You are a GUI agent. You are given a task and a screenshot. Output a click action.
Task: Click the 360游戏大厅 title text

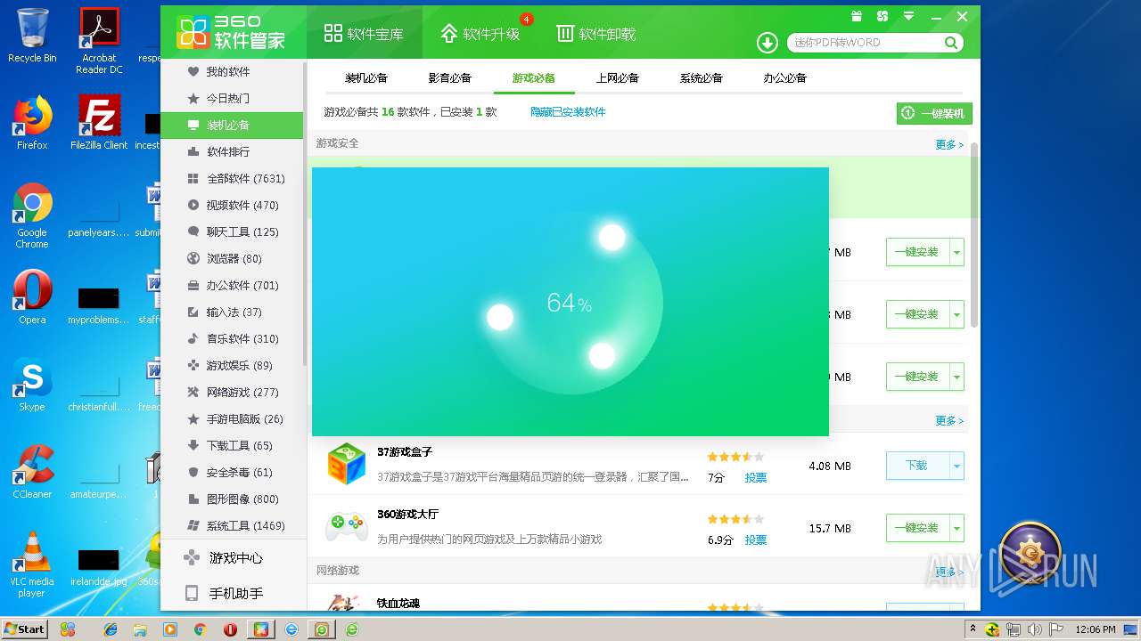[x=408, y=515]
